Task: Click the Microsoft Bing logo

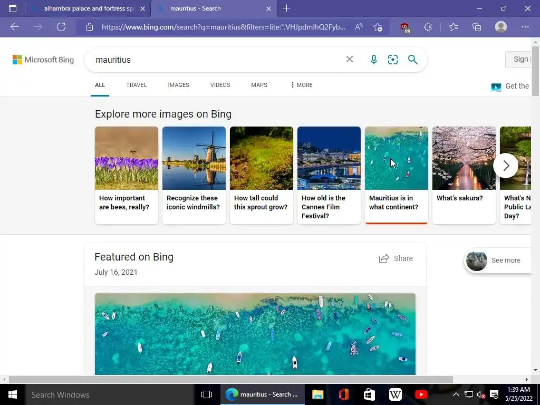Action: pyautogui.click(x=43, y=60)
